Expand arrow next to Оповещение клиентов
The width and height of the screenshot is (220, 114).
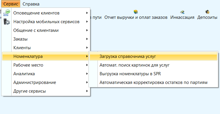point(87,13)
